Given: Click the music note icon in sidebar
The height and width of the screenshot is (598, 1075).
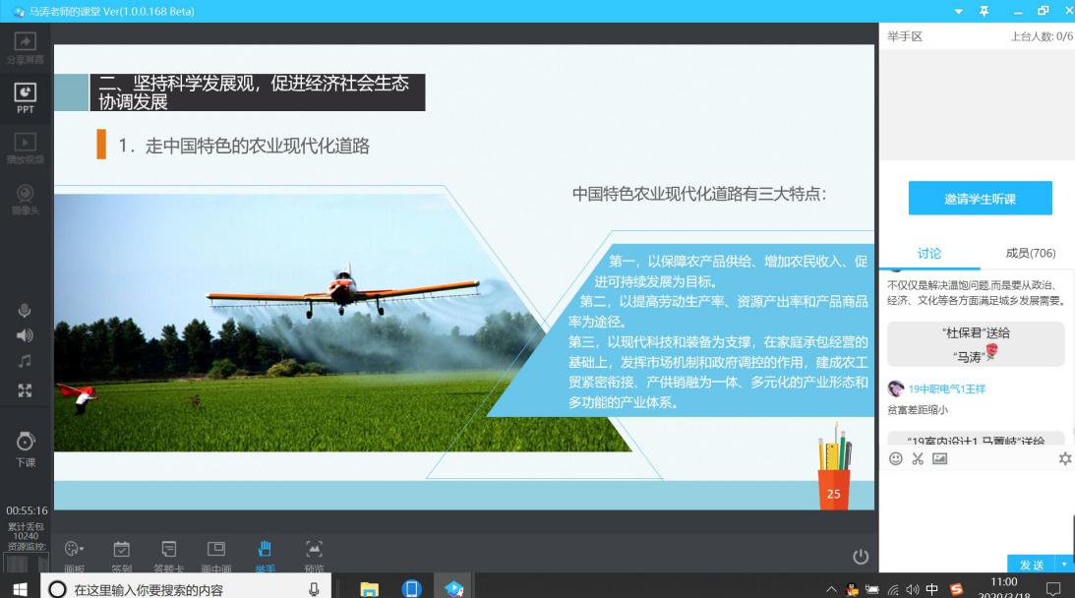Looking at the screenshot, I should (x=25, y=362).
